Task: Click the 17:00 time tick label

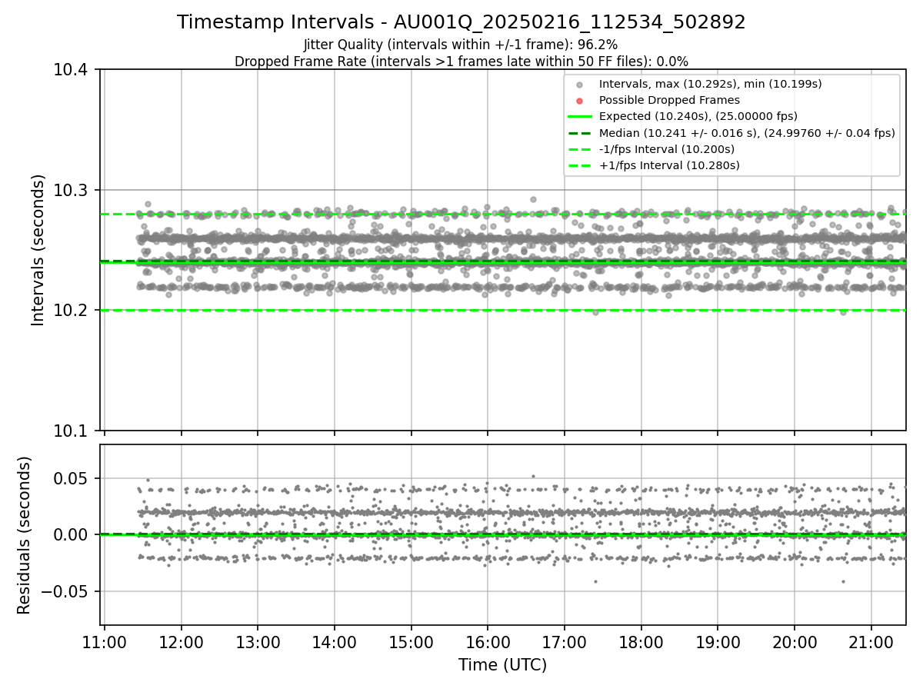Action: (x=565, y=641)
